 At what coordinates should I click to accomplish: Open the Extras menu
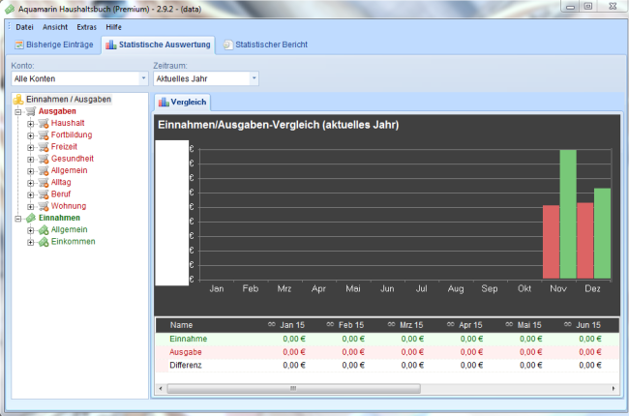87,27
